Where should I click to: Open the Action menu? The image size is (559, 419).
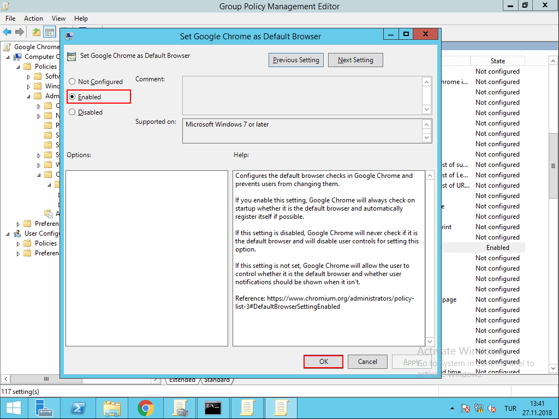[x=33, y=19]
